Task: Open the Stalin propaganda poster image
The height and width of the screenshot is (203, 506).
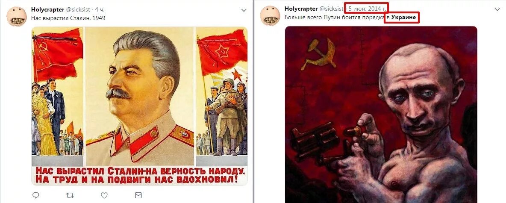Action: 139,106
